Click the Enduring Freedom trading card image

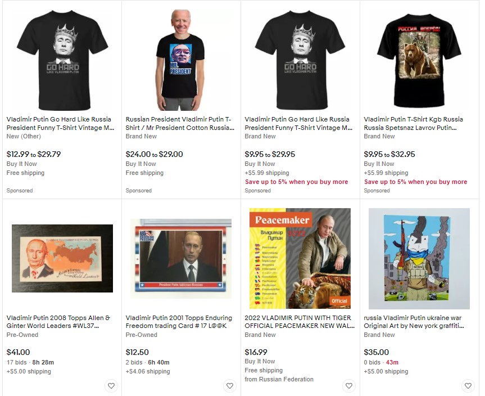click(x=181, y=259)
